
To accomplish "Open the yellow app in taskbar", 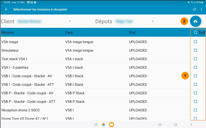I will (x=111, y=124).
